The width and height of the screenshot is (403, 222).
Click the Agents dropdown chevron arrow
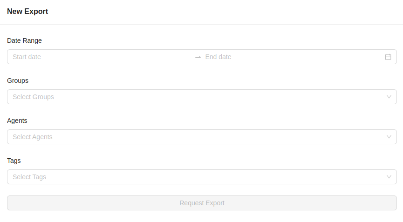click(389, 137)
